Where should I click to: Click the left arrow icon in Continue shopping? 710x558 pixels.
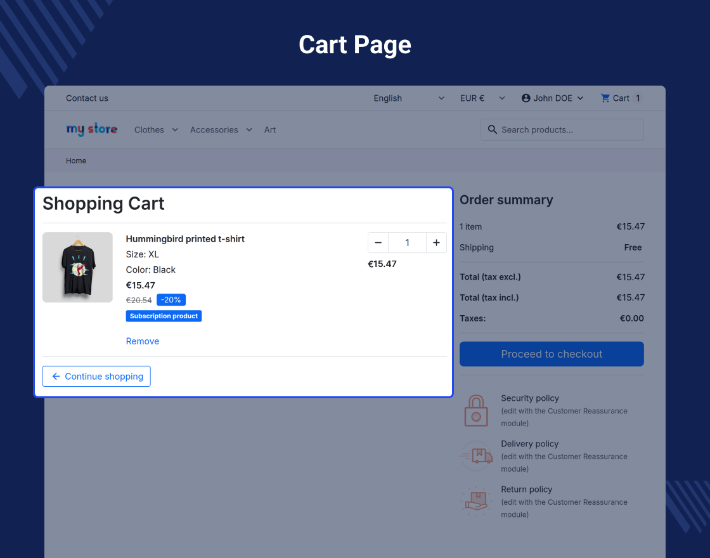[x=56, y=377]
